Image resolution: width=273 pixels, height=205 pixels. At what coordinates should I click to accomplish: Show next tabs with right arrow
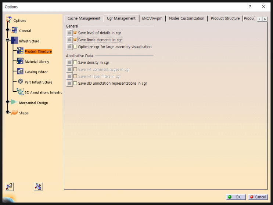[x=265, y=19]
